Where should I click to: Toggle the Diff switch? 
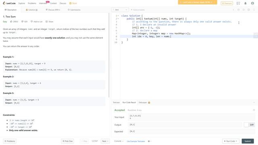[x=249, y=125]
